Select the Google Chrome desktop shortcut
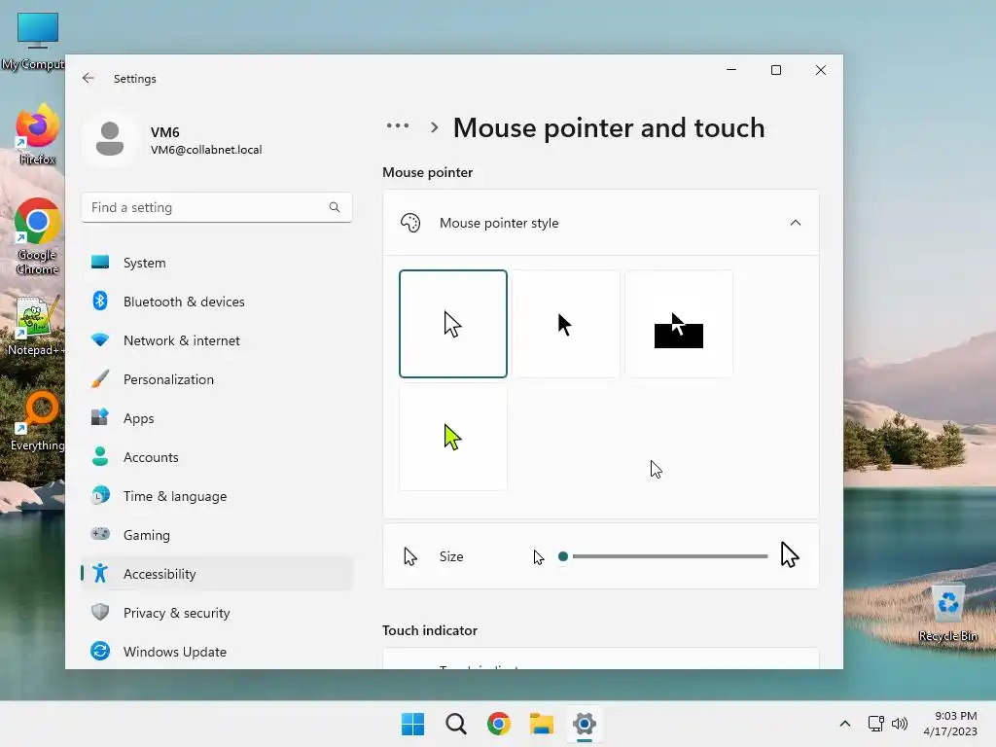The width and height of the screenshot is (996, 747). (x=38, y=236)
